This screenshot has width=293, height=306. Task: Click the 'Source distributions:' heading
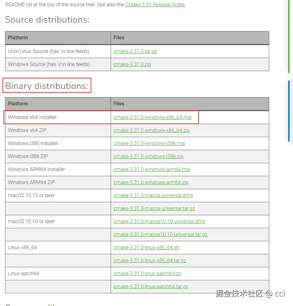(x=47, y=20)
